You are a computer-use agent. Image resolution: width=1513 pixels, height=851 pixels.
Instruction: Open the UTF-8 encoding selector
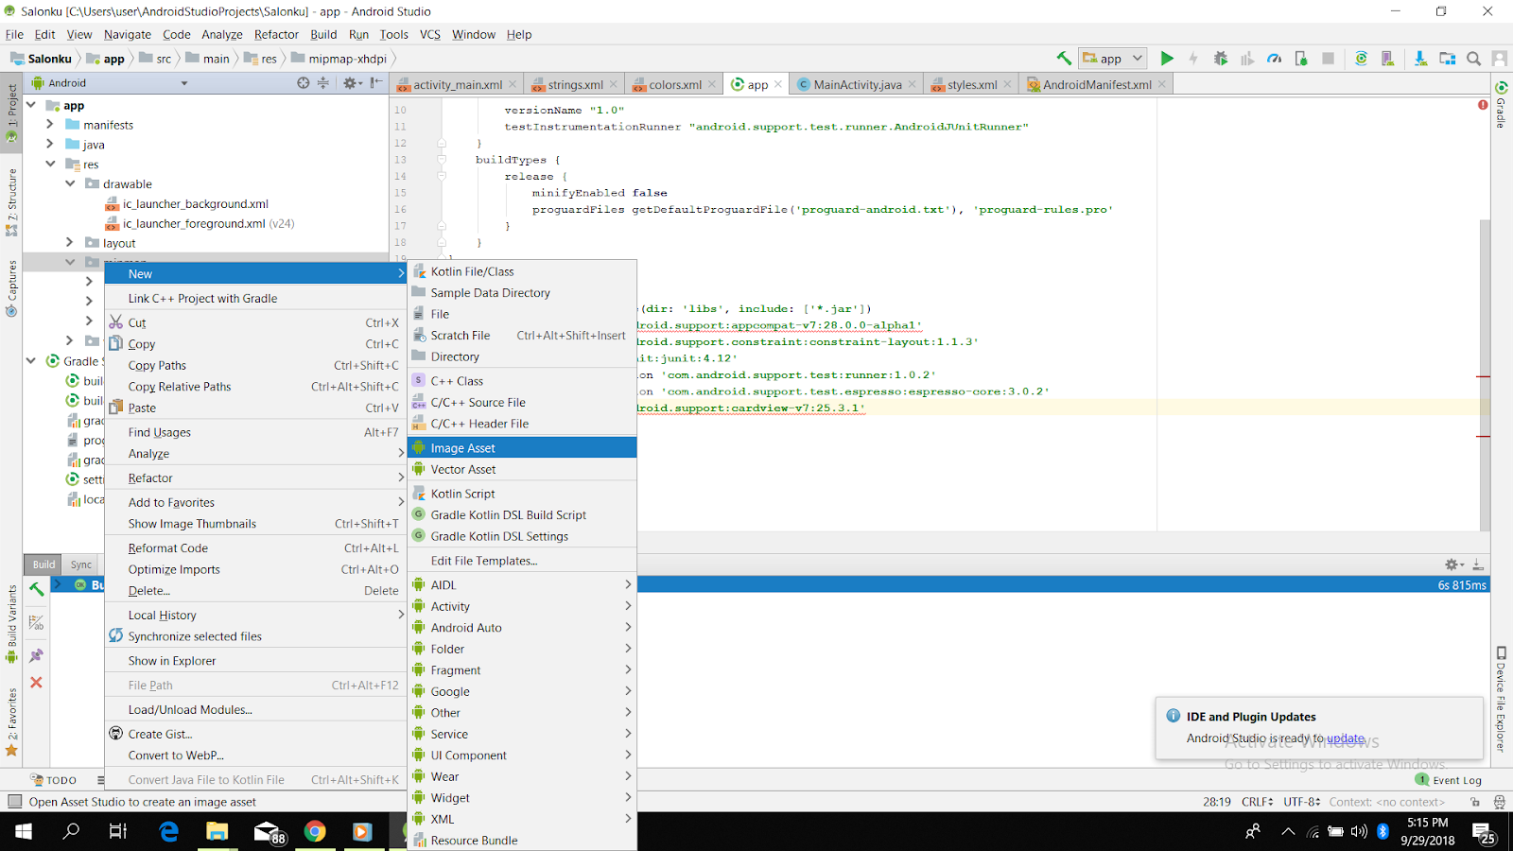[x=1301, y=801]
